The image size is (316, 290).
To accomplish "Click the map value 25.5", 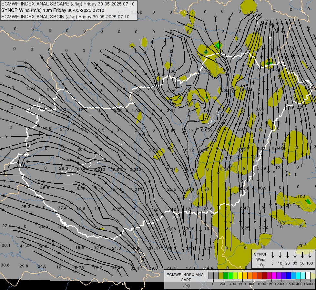I will pyautogui.click(x=172, y=189).
